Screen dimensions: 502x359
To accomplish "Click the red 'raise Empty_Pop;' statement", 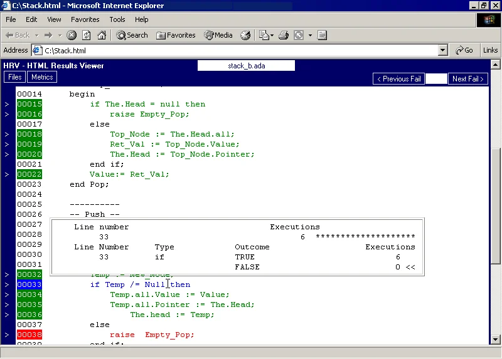I will click(152, 335).
